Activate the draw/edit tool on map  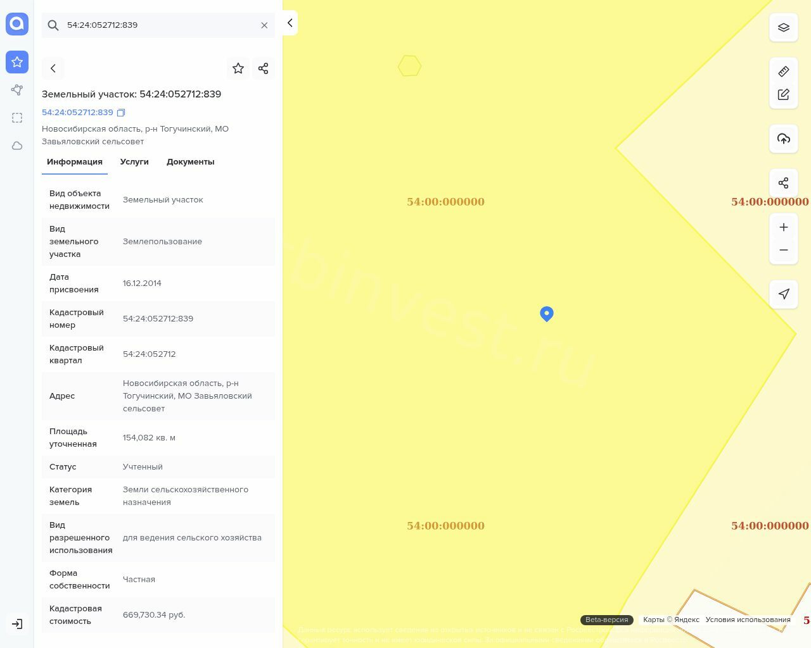pos(783,94)
